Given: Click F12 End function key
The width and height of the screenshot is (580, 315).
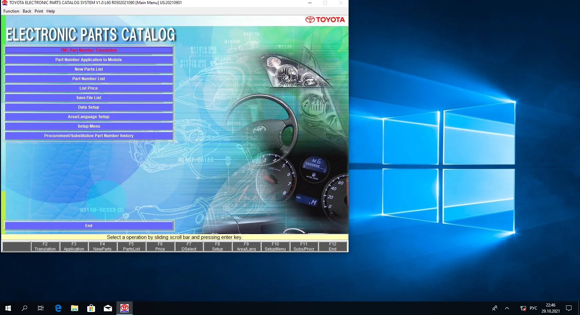Looking at the screenshot, I should tap(333, 246).
